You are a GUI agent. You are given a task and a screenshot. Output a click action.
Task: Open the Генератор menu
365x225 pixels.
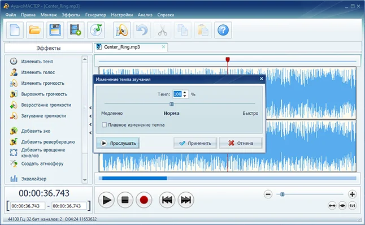pyautogui.click(x=95, y=15)
